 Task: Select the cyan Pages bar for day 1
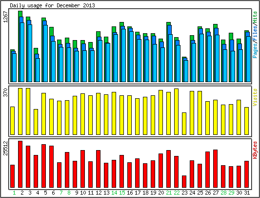click(15, 67)
